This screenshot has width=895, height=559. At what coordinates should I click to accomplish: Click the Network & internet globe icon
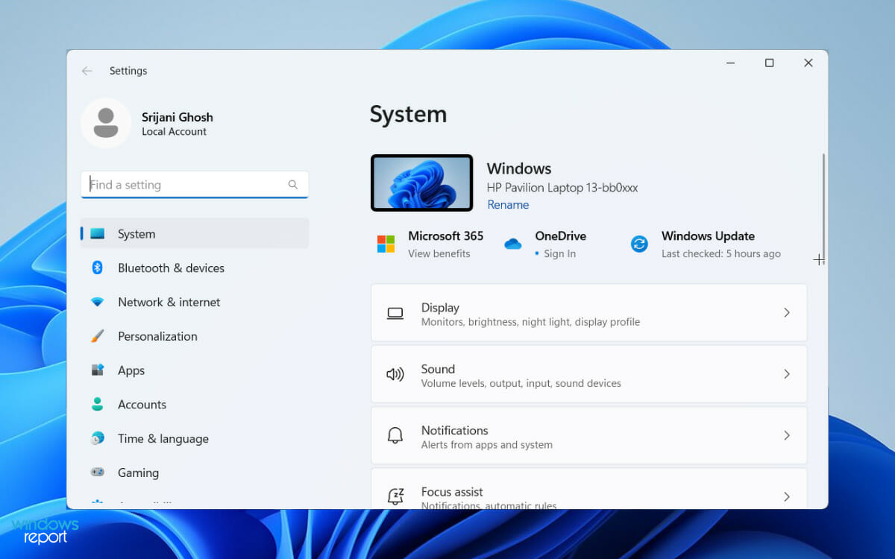pyautogui.click(x=98, y=302)
